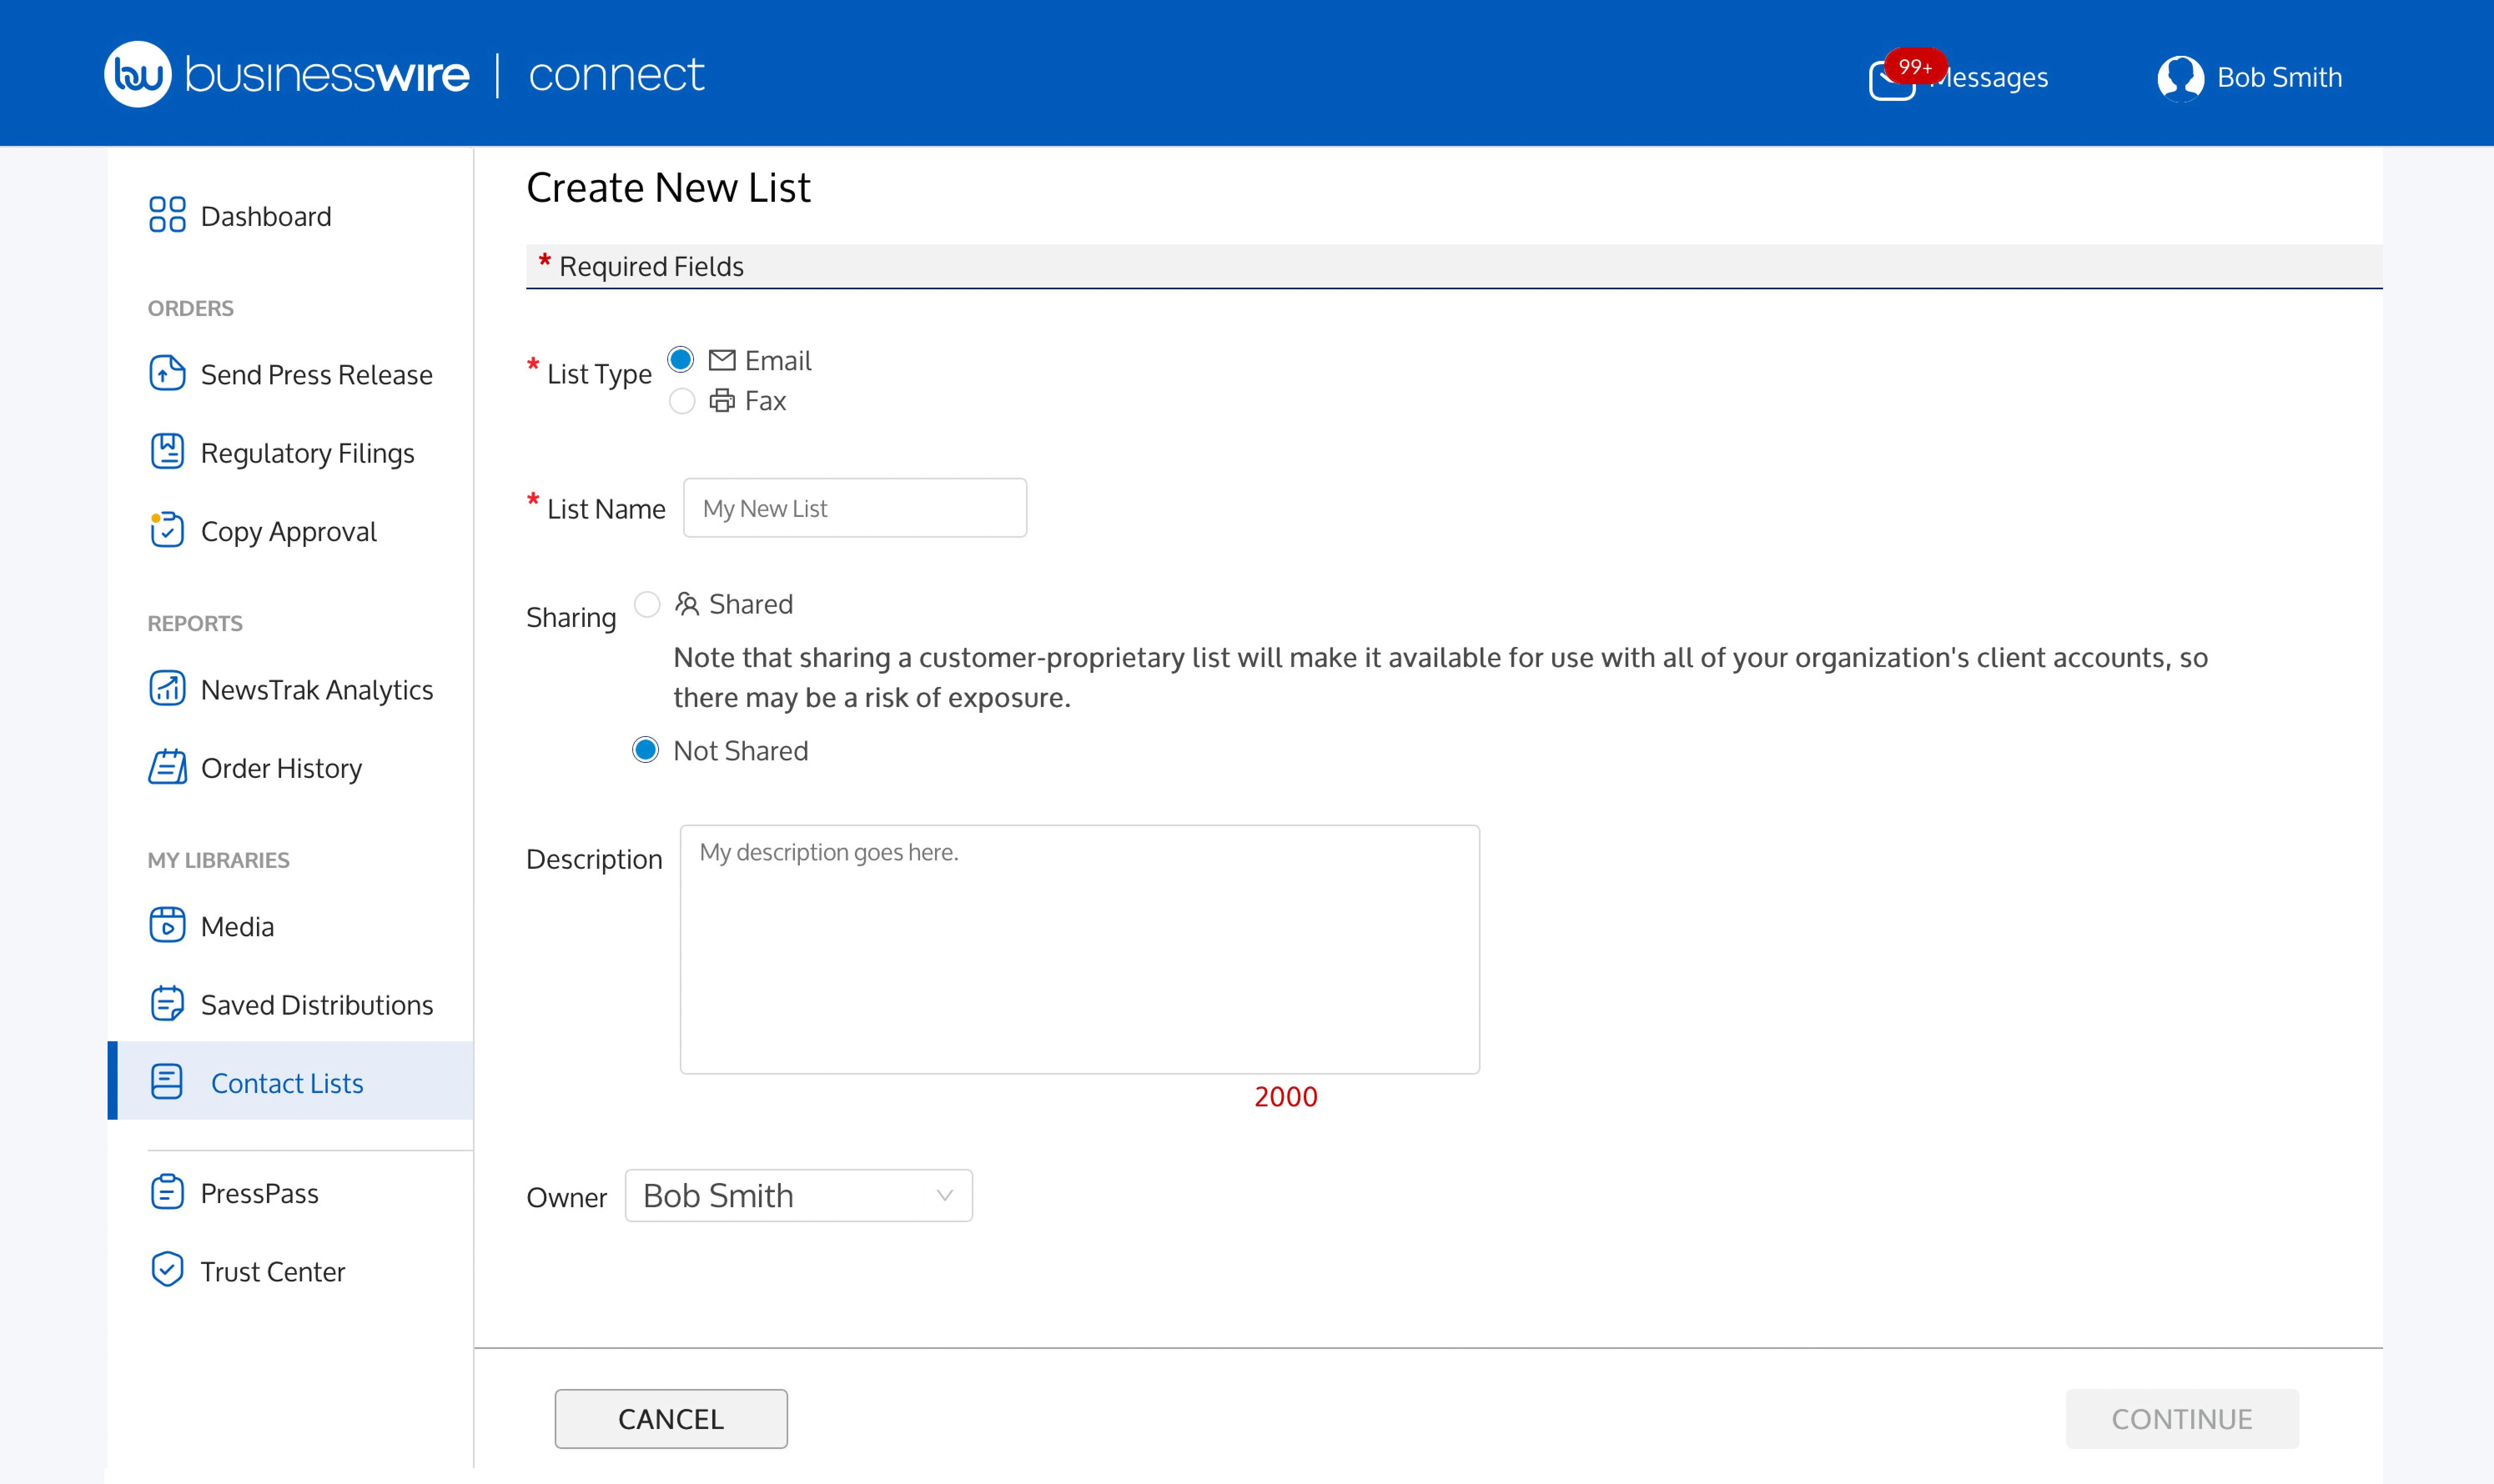Click the fax machine icon beside Fax
2494x1484 pixels.
tap(722, 401)
